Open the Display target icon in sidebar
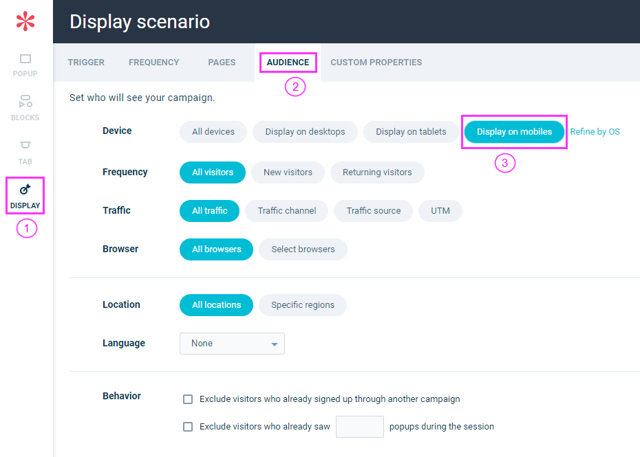Image resolution: width=640 pixels, height=457 pixels. click(x=25, y=190)
